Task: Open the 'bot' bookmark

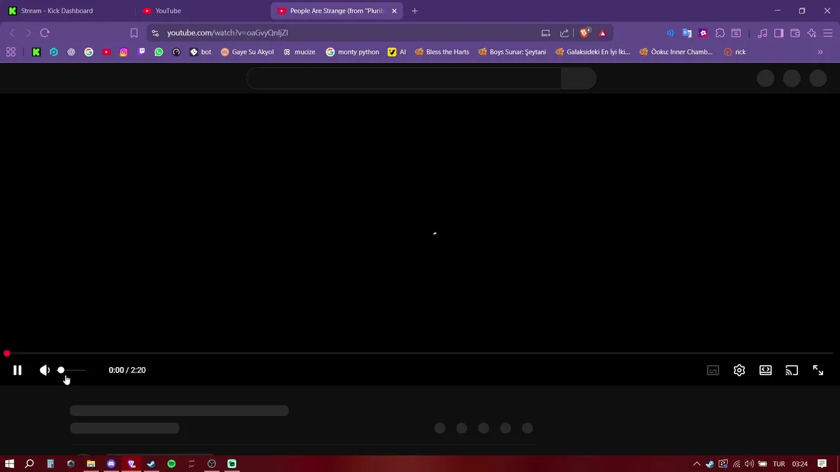Action: [200, 52]
